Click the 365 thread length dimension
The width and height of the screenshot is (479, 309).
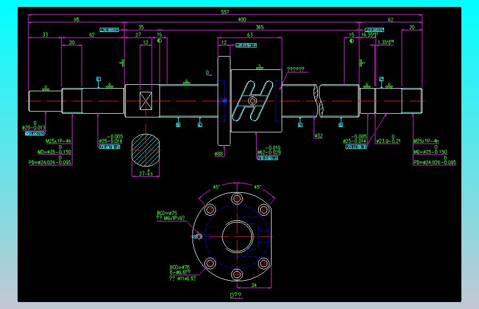pyautogui.click(x=259, y=27)
